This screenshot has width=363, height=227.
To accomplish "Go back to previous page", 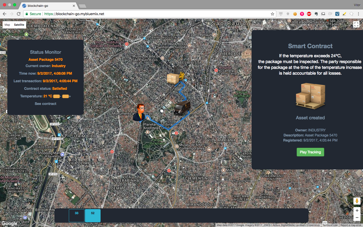I will [5, 14].
